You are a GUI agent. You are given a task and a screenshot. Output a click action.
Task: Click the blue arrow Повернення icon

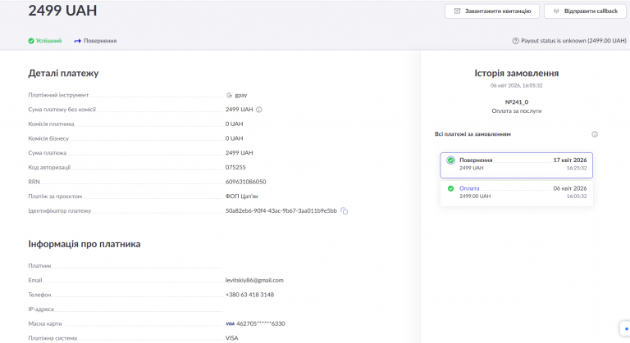78,40
